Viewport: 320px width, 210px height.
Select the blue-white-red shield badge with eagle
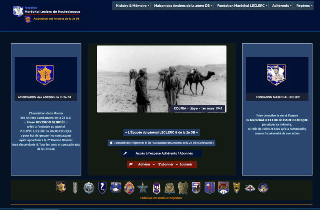coord(196,188)
